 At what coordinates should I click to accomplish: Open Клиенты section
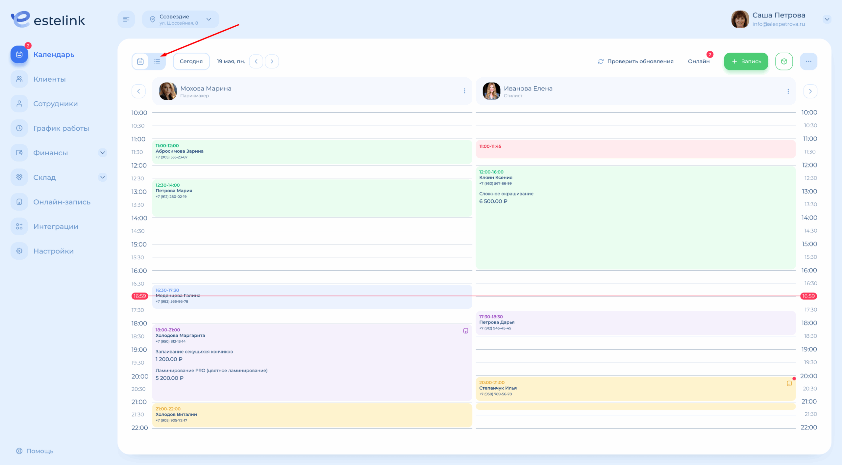point(49,79)
